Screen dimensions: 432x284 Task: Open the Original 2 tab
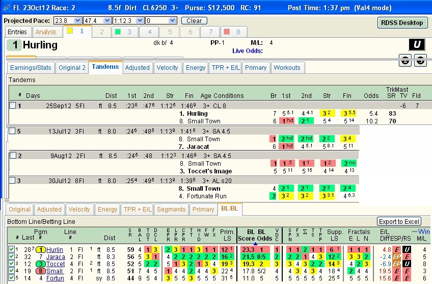pos(72,68)
